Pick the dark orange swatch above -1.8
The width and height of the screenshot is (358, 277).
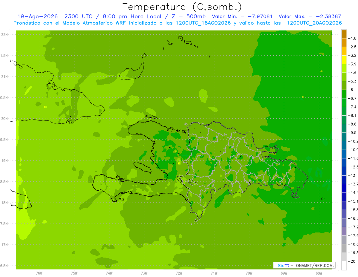tap(344, 34)
